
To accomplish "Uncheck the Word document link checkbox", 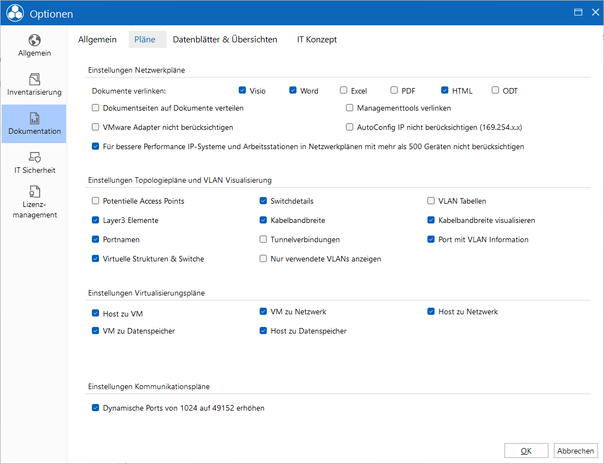I will point(293,90).
